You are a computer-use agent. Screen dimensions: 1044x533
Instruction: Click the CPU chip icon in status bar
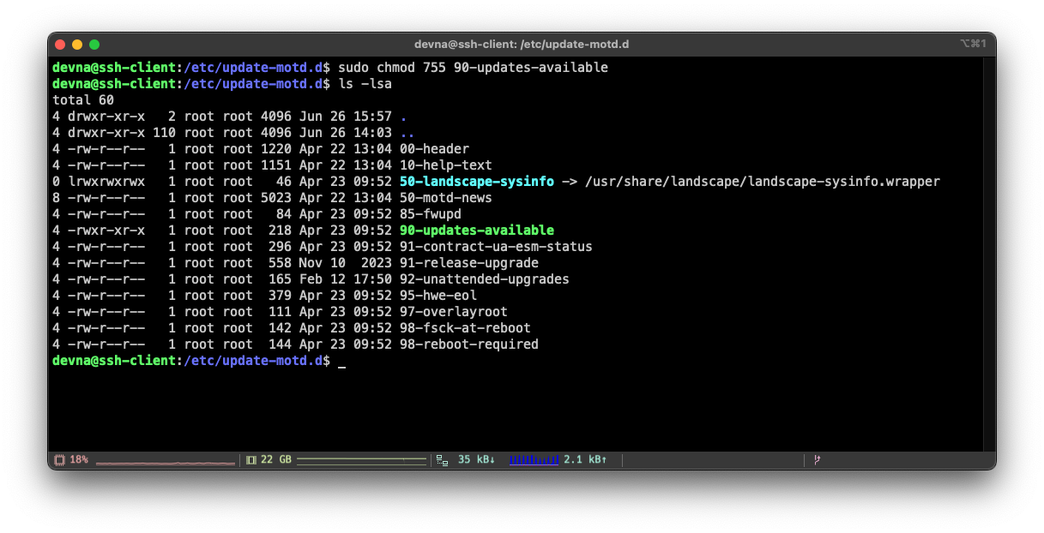coord(59,460)
